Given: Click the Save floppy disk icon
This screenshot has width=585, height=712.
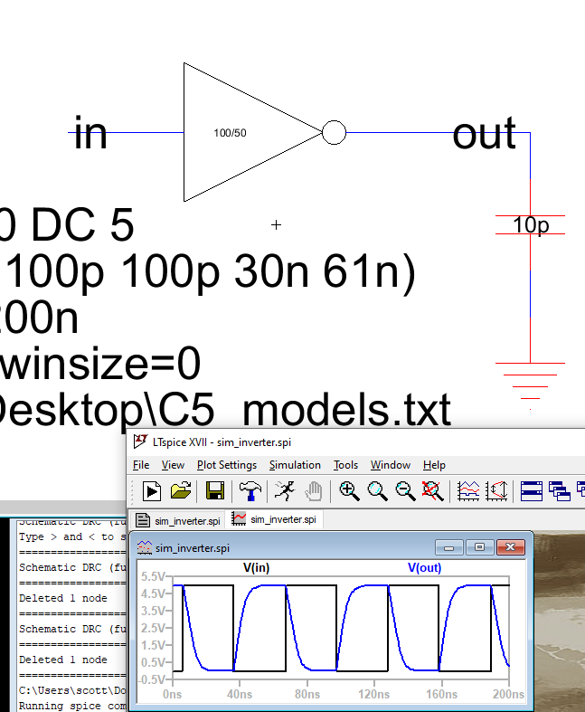Looking at the screenshot, I should (x=215, y=490).
